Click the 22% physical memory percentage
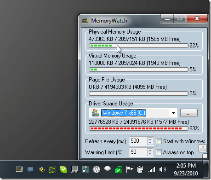 [x=194, y=46]
